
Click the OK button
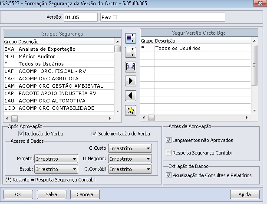coord(18,194)
